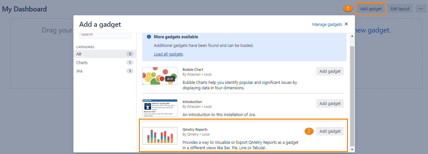Click the scrollbar down arrow in gadget list

click(x=352, y=149)
